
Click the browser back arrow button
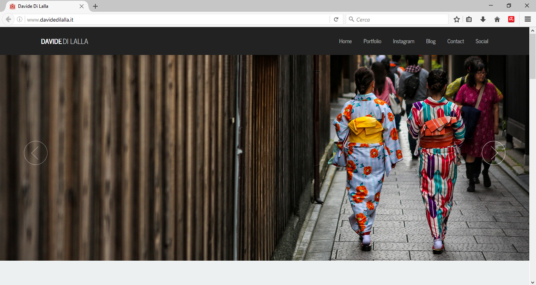click(8, 19)
